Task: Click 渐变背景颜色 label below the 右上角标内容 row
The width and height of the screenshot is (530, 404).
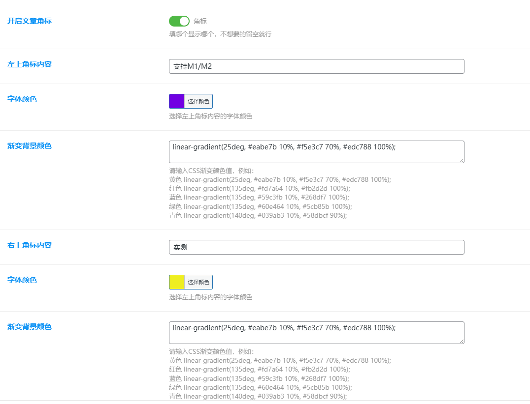Action: tap(30, 327)
